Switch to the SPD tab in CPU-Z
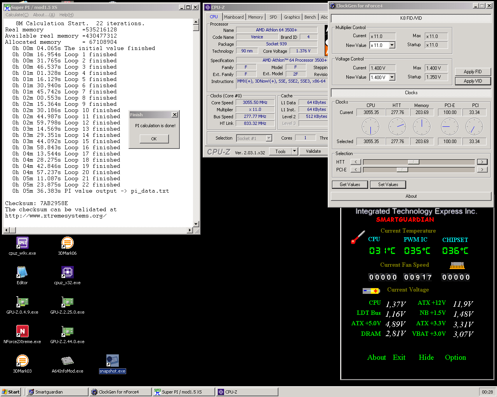Viewport: 497px width, 397px height. [x=273, y=17]
